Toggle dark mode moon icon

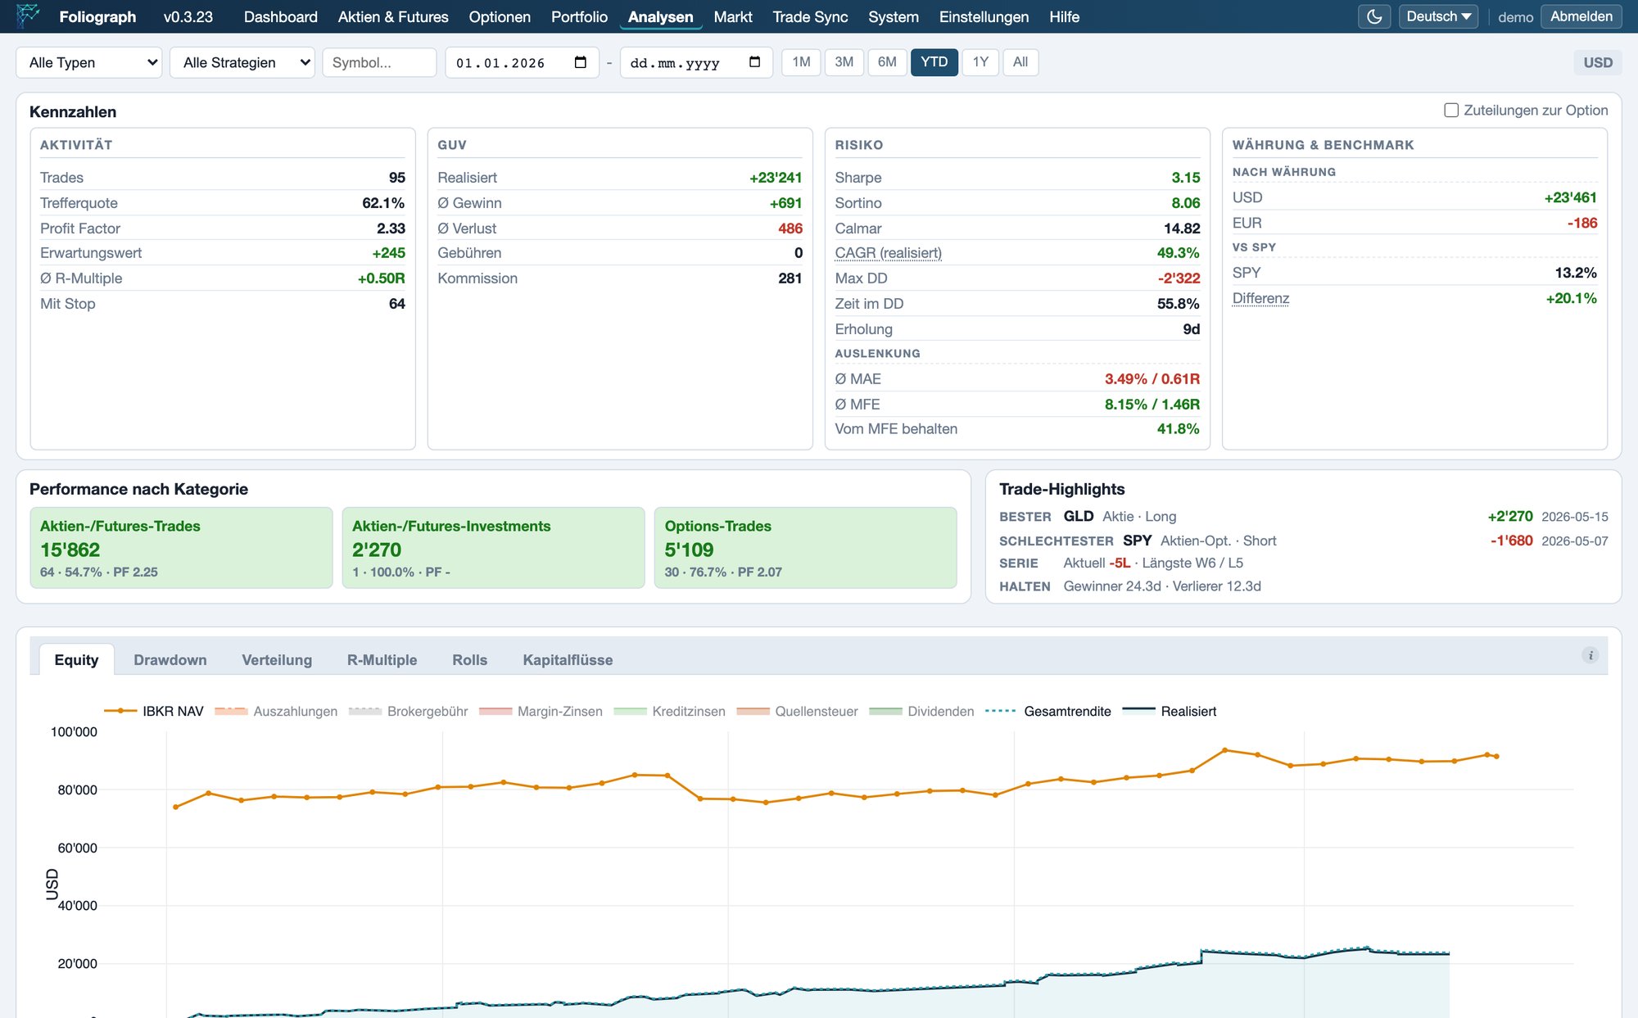[1374, 16]
